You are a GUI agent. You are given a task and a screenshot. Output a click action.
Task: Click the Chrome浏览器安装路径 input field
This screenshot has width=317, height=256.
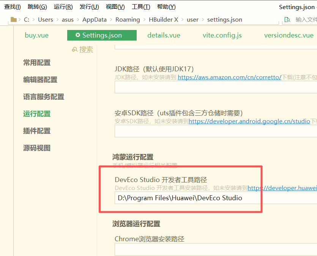[x=216, y=249]
